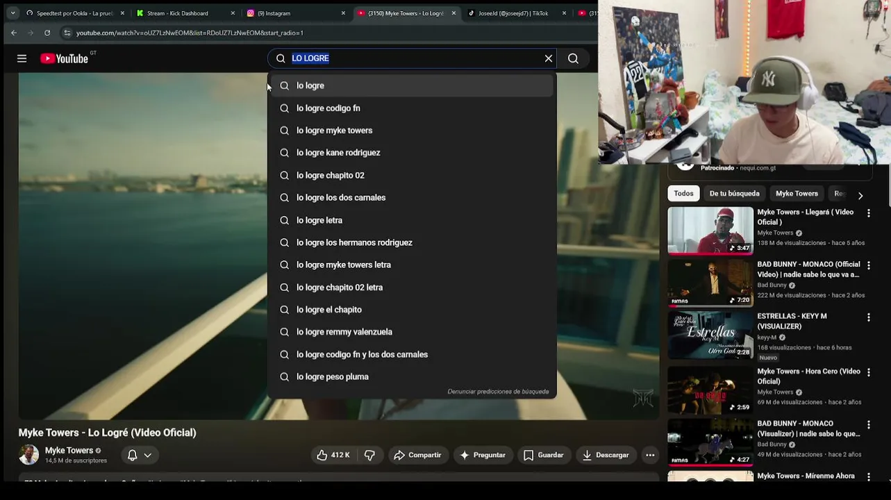Open options menu for ESTRELLAS - KEYY M
Screen dimensions: 891x500
pos(868,317)
